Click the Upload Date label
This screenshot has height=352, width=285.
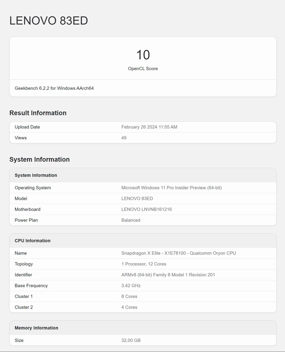[x=27, y=127]
